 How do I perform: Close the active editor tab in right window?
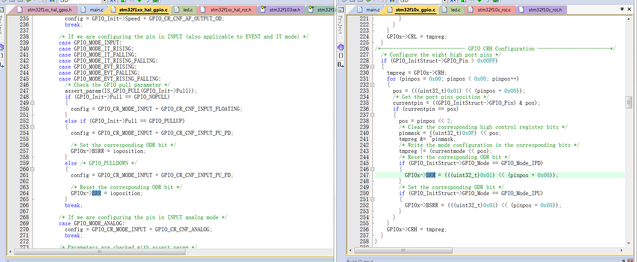(629, 9)
